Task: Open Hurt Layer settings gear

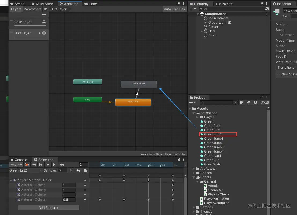Action: coord(44,33)
